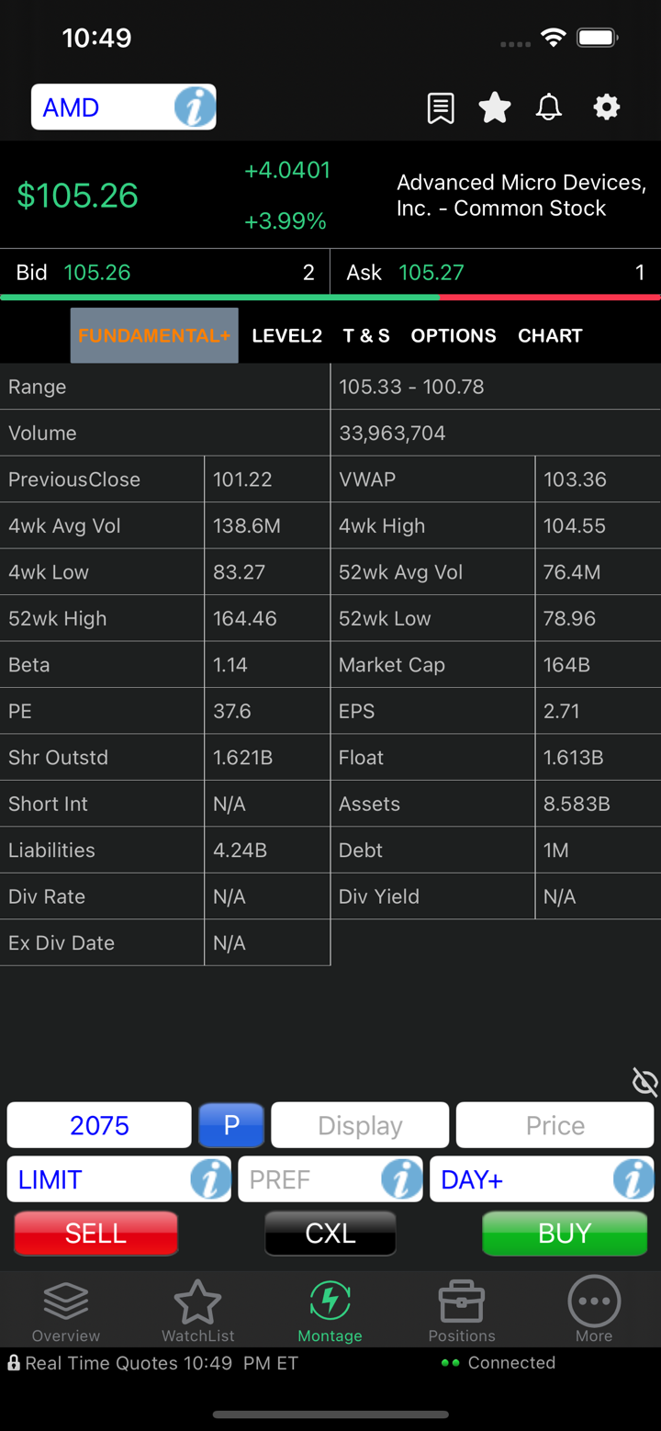
Task: Toggle the crossed-eye order visibility icon
Action: (x=645, y=1082)
